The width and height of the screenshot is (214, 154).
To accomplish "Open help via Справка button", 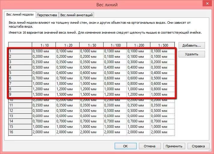I will pyautogui.click(x=198, y=146).
